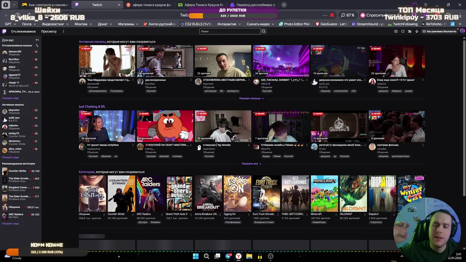
Task: Open the three-dot menu next to Просмотр
Action: pos(63,31)
